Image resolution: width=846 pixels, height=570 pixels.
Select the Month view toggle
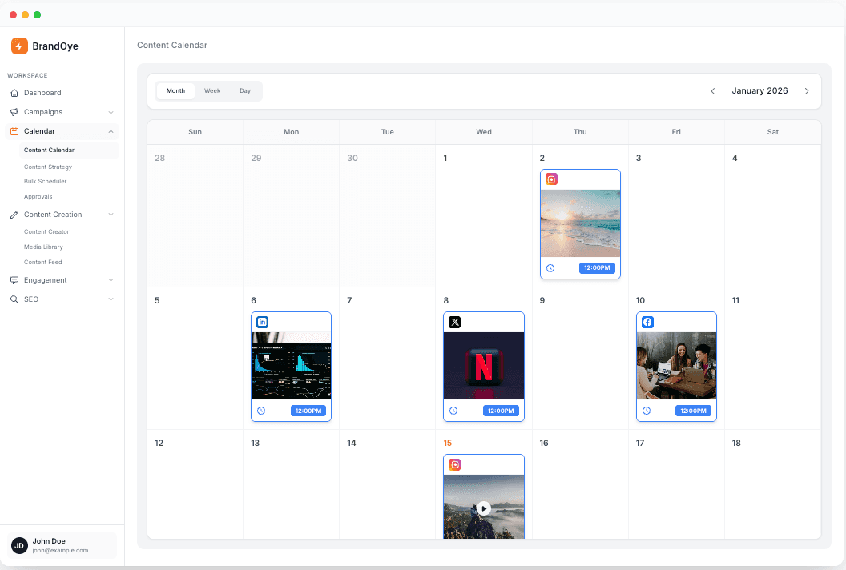(175, 90)
